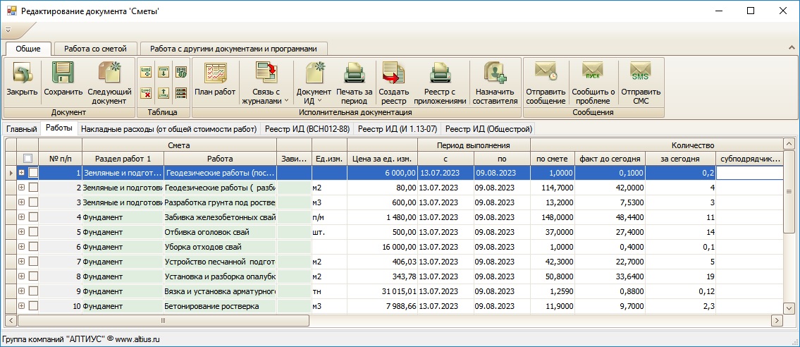
Task: Click Назначить составителя icon
Action: click(x=496, y=73)
